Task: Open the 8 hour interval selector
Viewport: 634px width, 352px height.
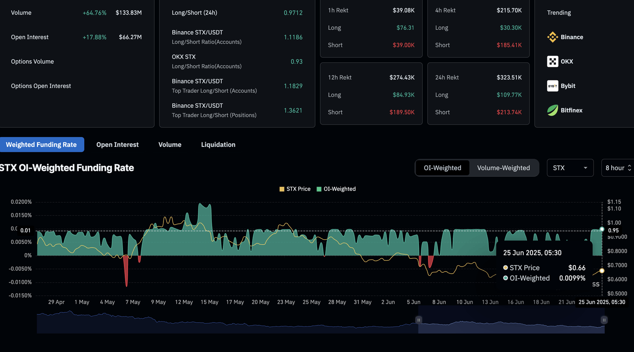Action: pyautogui.click(x=617, y=168)
